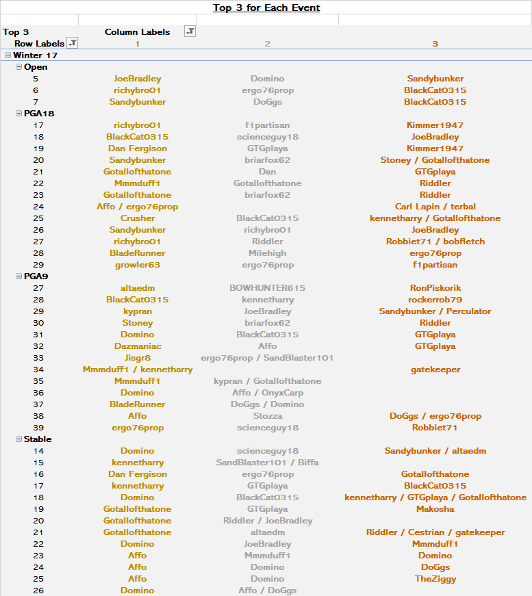Click the growler63 cell
Image resolution: width=532 pixels, height=596 pixels.
[137, 265]
